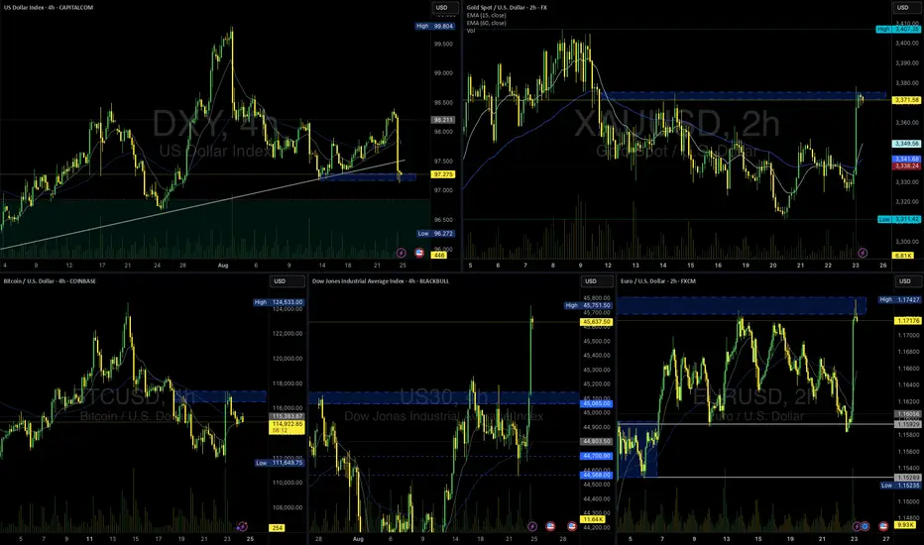924x545 pixels.
Task: Select blue rectangle zone on Bitcoin chart
Action: coord(220,396)
